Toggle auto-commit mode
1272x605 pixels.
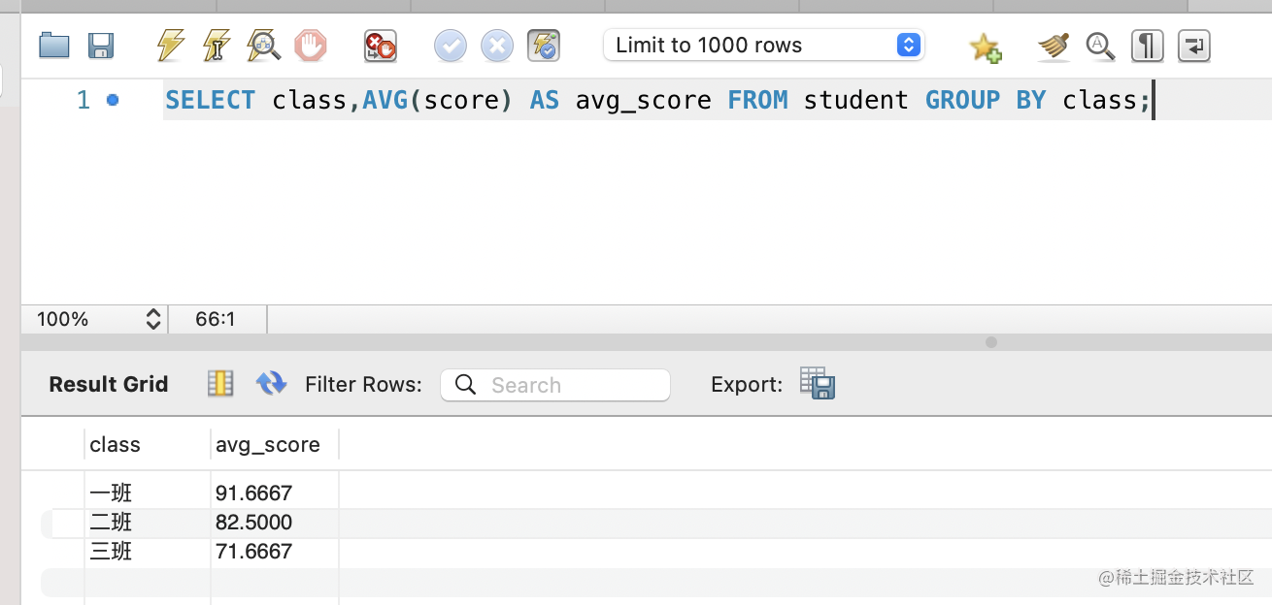point(543,46)
